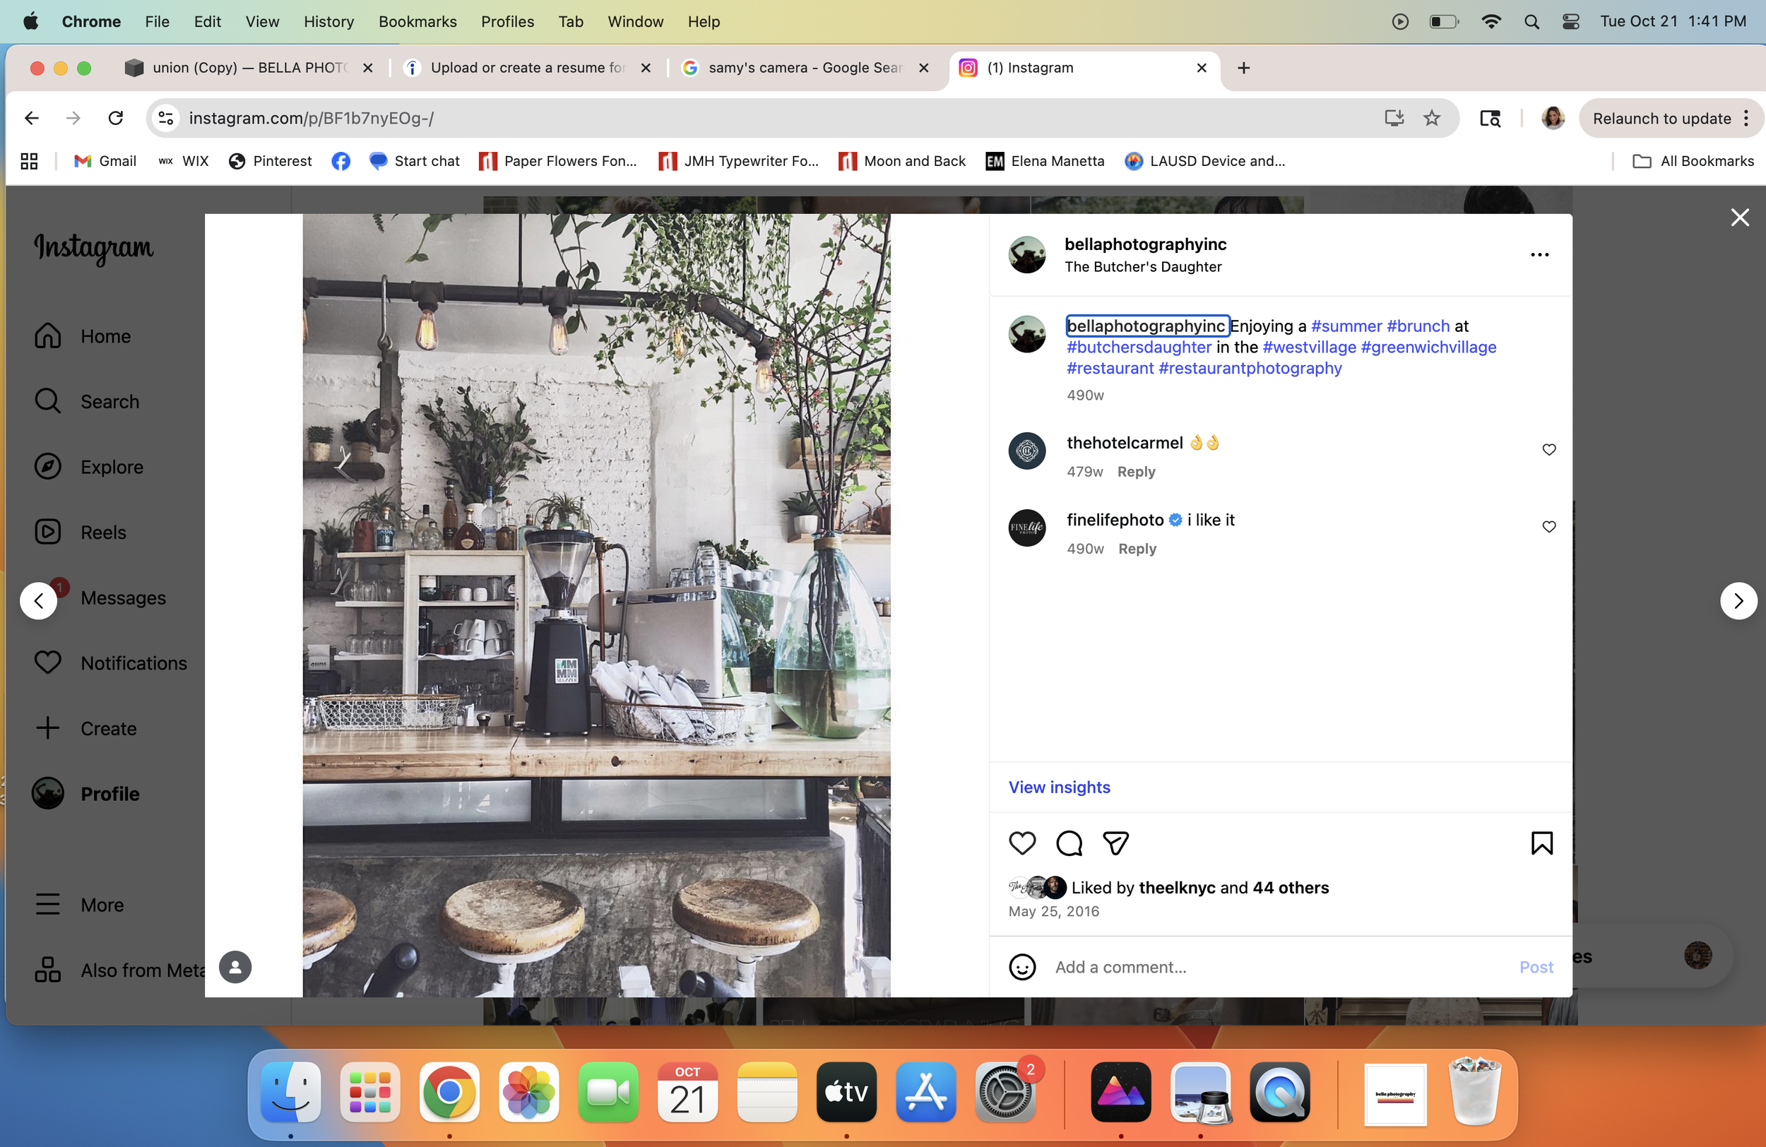The height and width of the screenshot is (1147, 1766).
Task: Like finelifephoto's comment
Action: pos(1548,527)
